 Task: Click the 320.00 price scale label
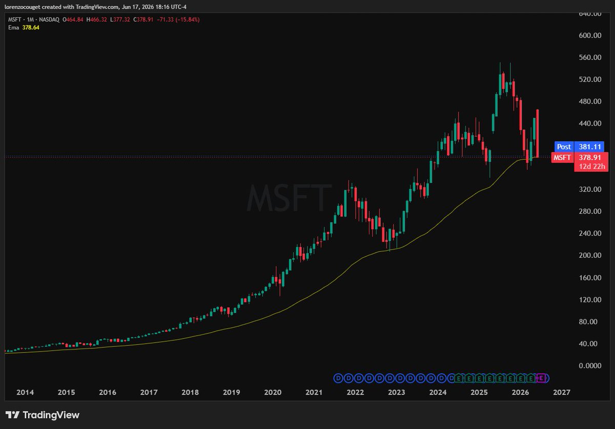tap(589, 190)
